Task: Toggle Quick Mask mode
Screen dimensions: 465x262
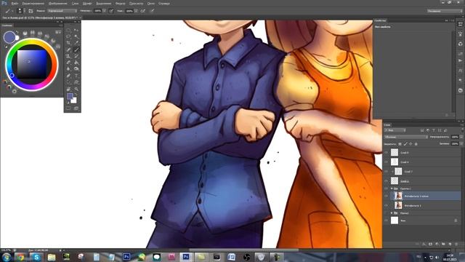Action: click(68, 108)
